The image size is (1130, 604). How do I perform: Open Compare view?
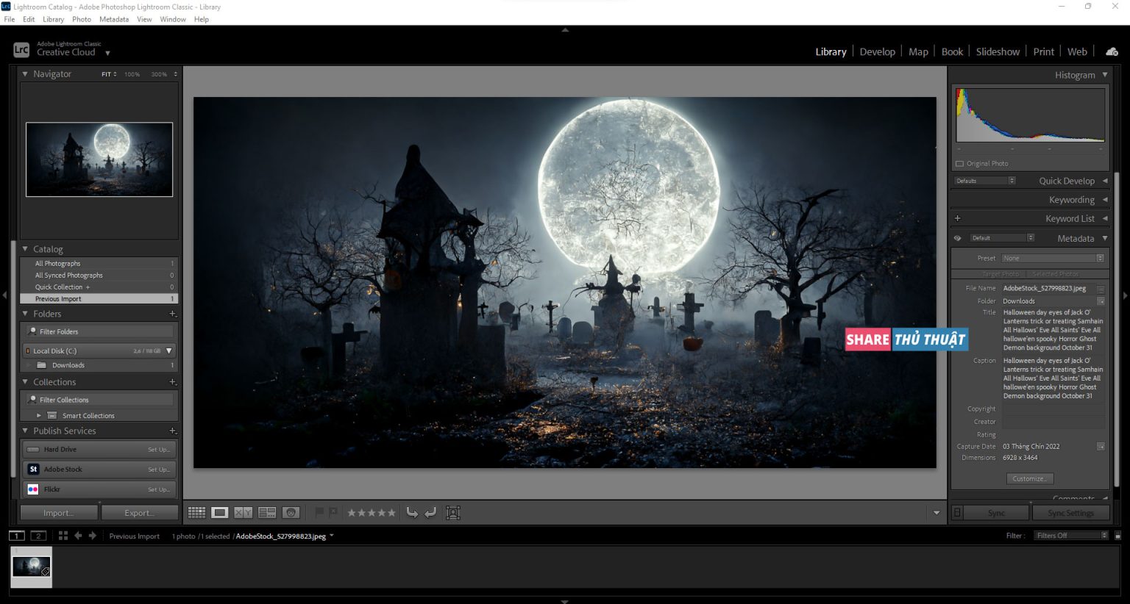[243, 512]
